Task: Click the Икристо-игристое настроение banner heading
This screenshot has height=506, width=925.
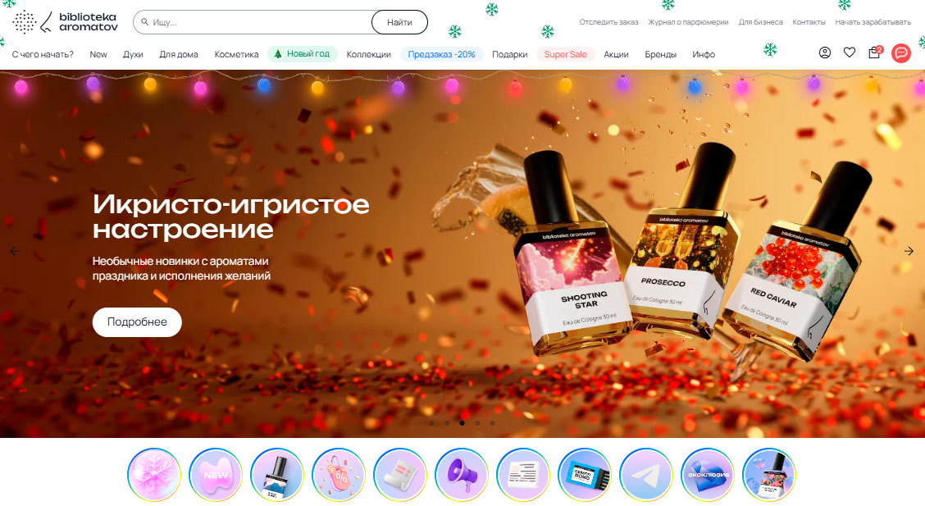Action: click(x=230, y=217)
